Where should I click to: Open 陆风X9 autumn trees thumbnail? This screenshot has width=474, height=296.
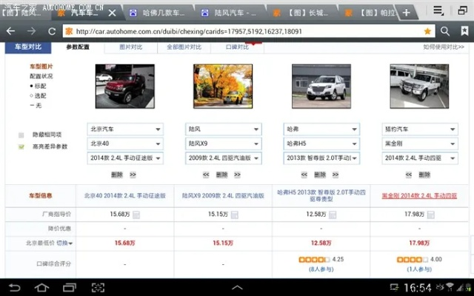[223, 87]
